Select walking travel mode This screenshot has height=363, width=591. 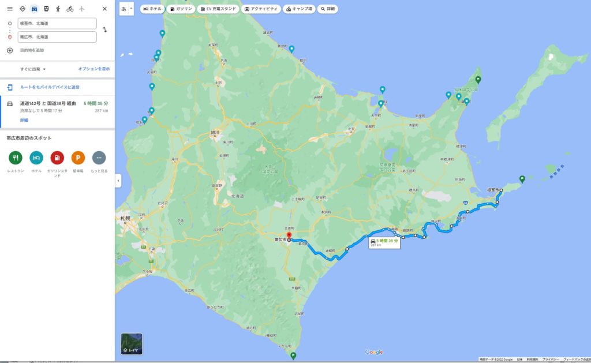pyautogui.click(x=58, y=9)
